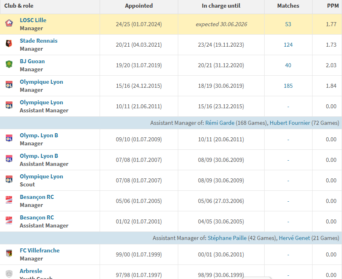View the 40 matches at BJ Guoan
342x279 pixels.
[288, 65]
